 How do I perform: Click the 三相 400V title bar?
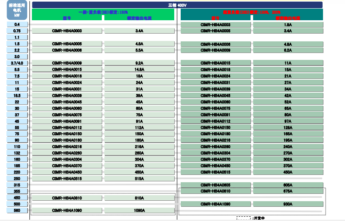click(x=177, y=5)
